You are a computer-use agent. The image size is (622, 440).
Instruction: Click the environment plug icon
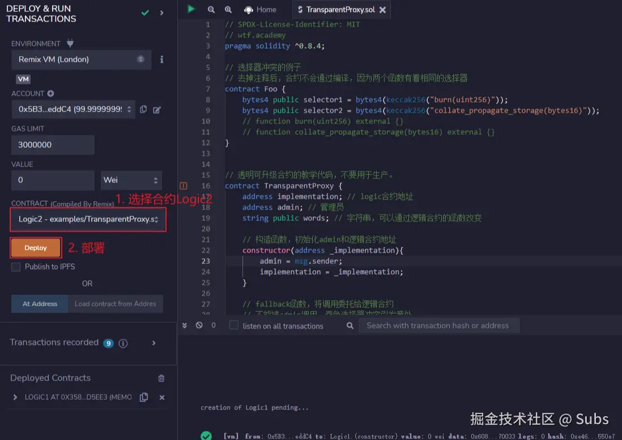click(70, 43)
